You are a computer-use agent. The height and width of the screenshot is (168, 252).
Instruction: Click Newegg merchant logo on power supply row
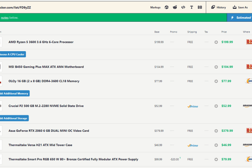(x=249, y=159)
